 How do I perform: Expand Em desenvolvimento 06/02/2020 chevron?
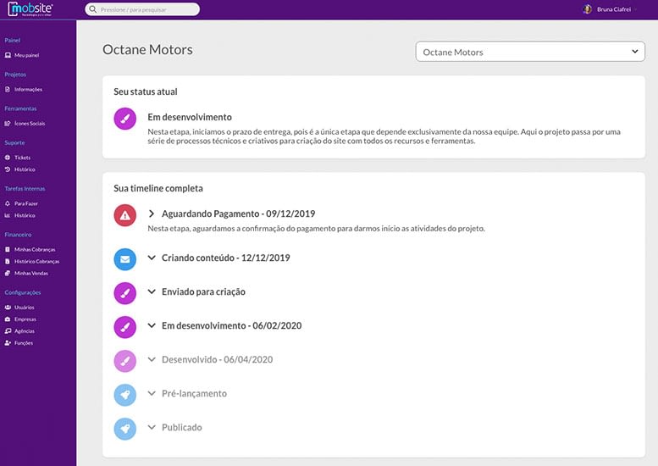coord(152,325)
